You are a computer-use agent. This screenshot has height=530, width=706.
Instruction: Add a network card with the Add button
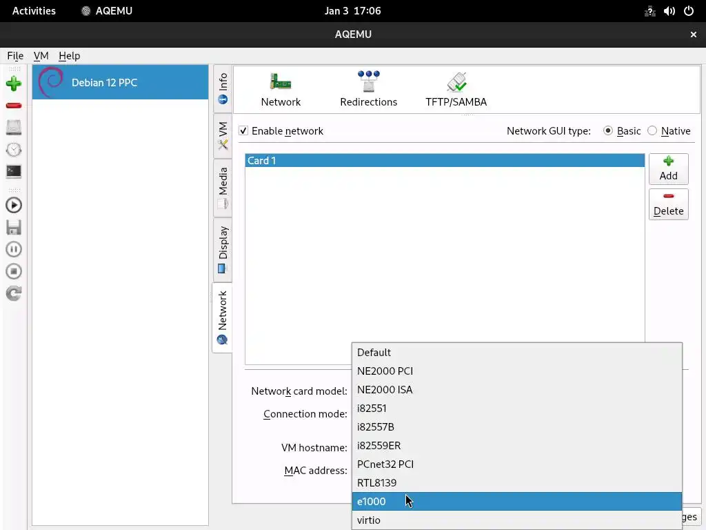point(668,168)
